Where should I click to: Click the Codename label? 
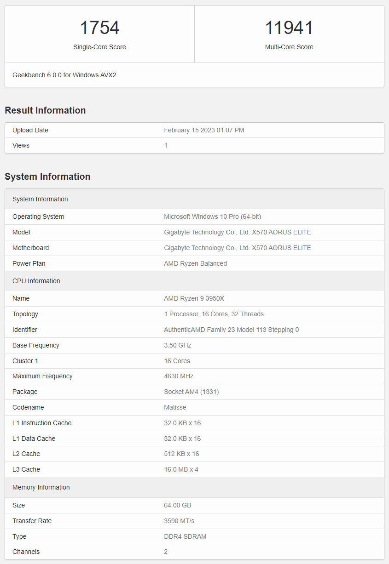tap(28, 407)
